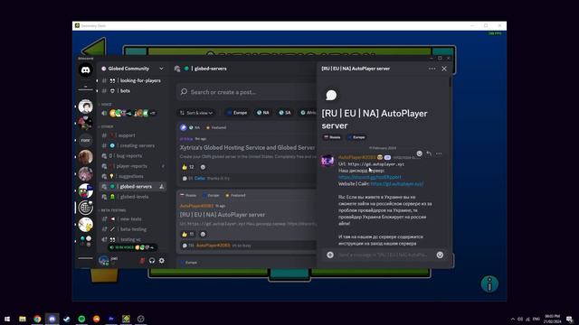The height and width of the screenshot is (325, 579).
Task: Click the Search or create a post field
Action: point(247,92)
